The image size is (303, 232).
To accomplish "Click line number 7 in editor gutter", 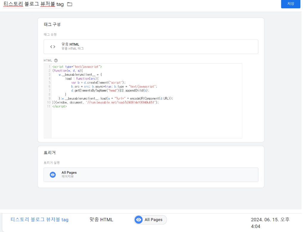I will click(49, 90).
